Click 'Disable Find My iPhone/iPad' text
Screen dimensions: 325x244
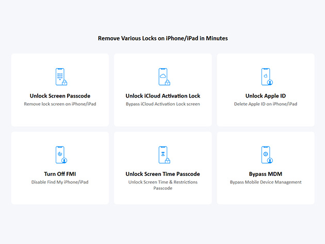[60, 182]
